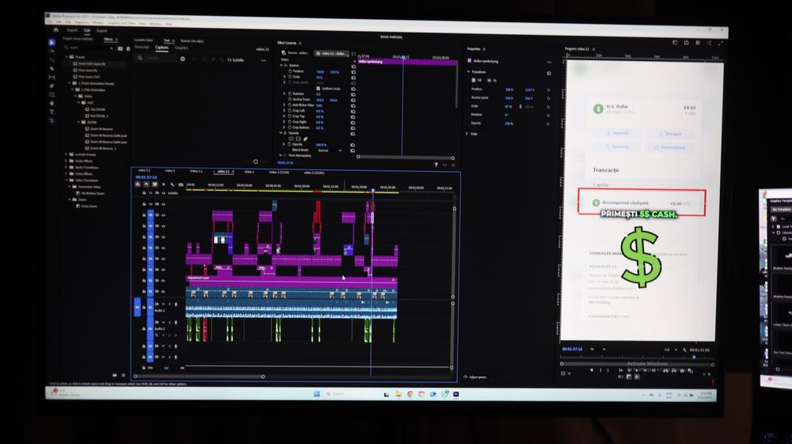
Task: Open the Lumetri Color panel tab
Action: tap(143, 40)
